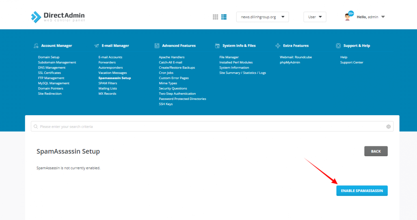Switch to grid icon view
Image resolution: width=417 pixels, height=220 pixels.
(x=215, y=17)
